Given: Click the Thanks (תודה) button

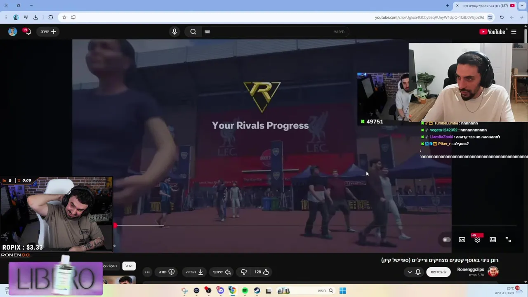Looking at the screenshot, I should pyautogui.click(x=166, y=272).
